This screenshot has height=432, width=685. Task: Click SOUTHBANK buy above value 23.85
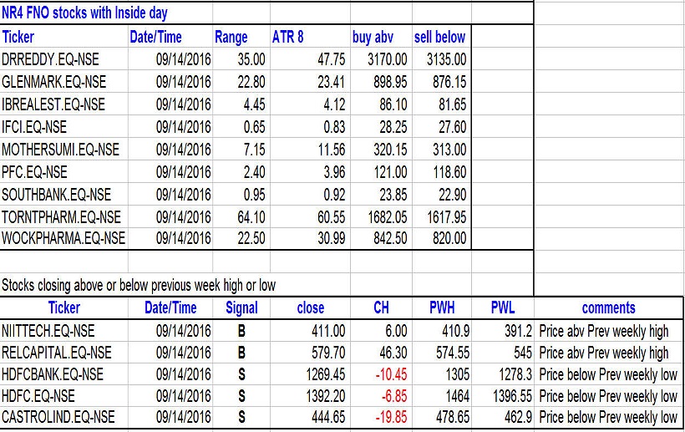point(393,195)
